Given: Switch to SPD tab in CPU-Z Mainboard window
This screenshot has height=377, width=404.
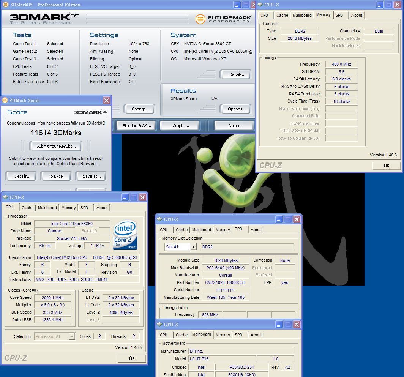Looking at the screenshot, I should [x=238, y=335].
